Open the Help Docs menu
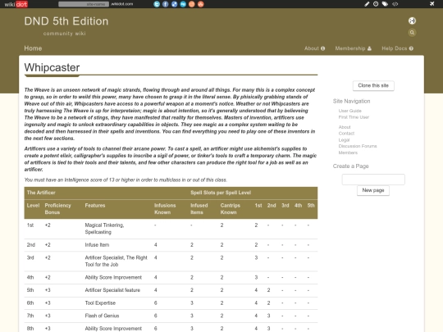Screen dimensions: 443x332 pos(398,48)
